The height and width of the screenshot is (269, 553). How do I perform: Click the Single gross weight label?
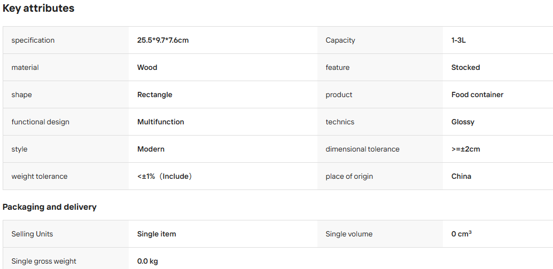point(44,261)
